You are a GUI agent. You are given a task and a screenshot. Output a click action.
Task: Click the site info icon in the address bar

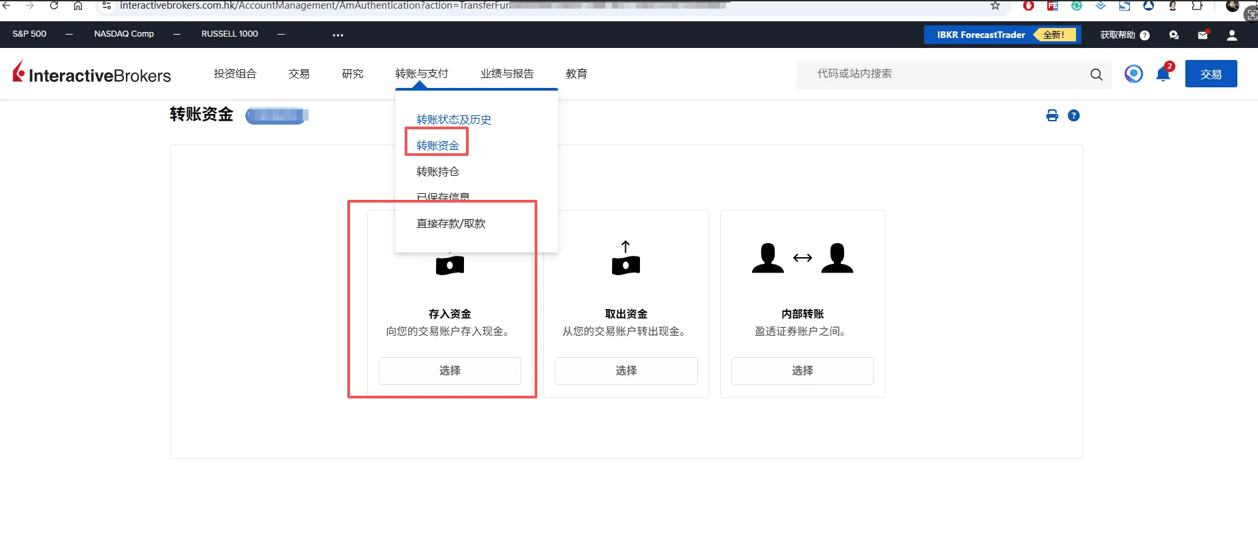[x=107, y=5]
